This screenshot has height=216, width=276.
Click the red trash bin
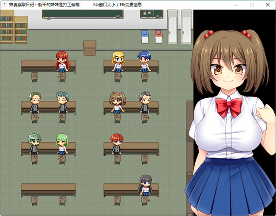tap(159, 37)
